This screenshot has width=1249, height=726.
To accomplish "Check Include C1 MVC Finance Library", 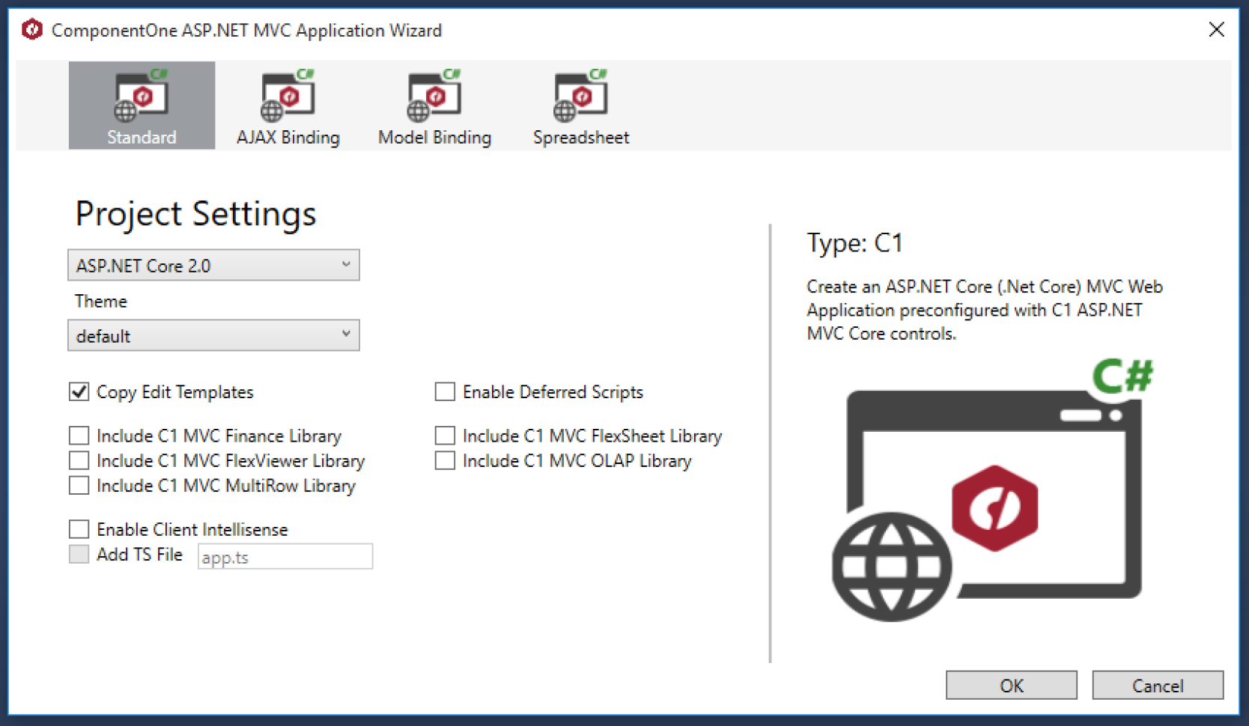I will coord(79,435).
